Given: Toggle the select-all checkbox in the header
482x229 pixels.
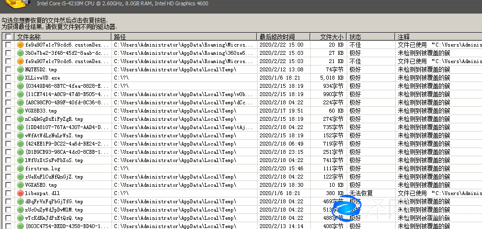Looking at the screenshot, I should click(8, 37).
